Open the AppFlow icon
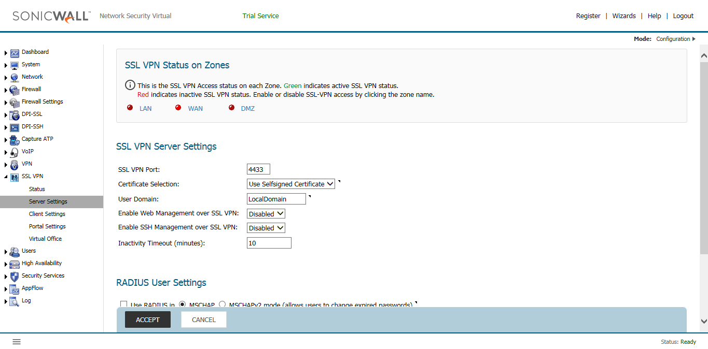 click(x=14, y=288)
